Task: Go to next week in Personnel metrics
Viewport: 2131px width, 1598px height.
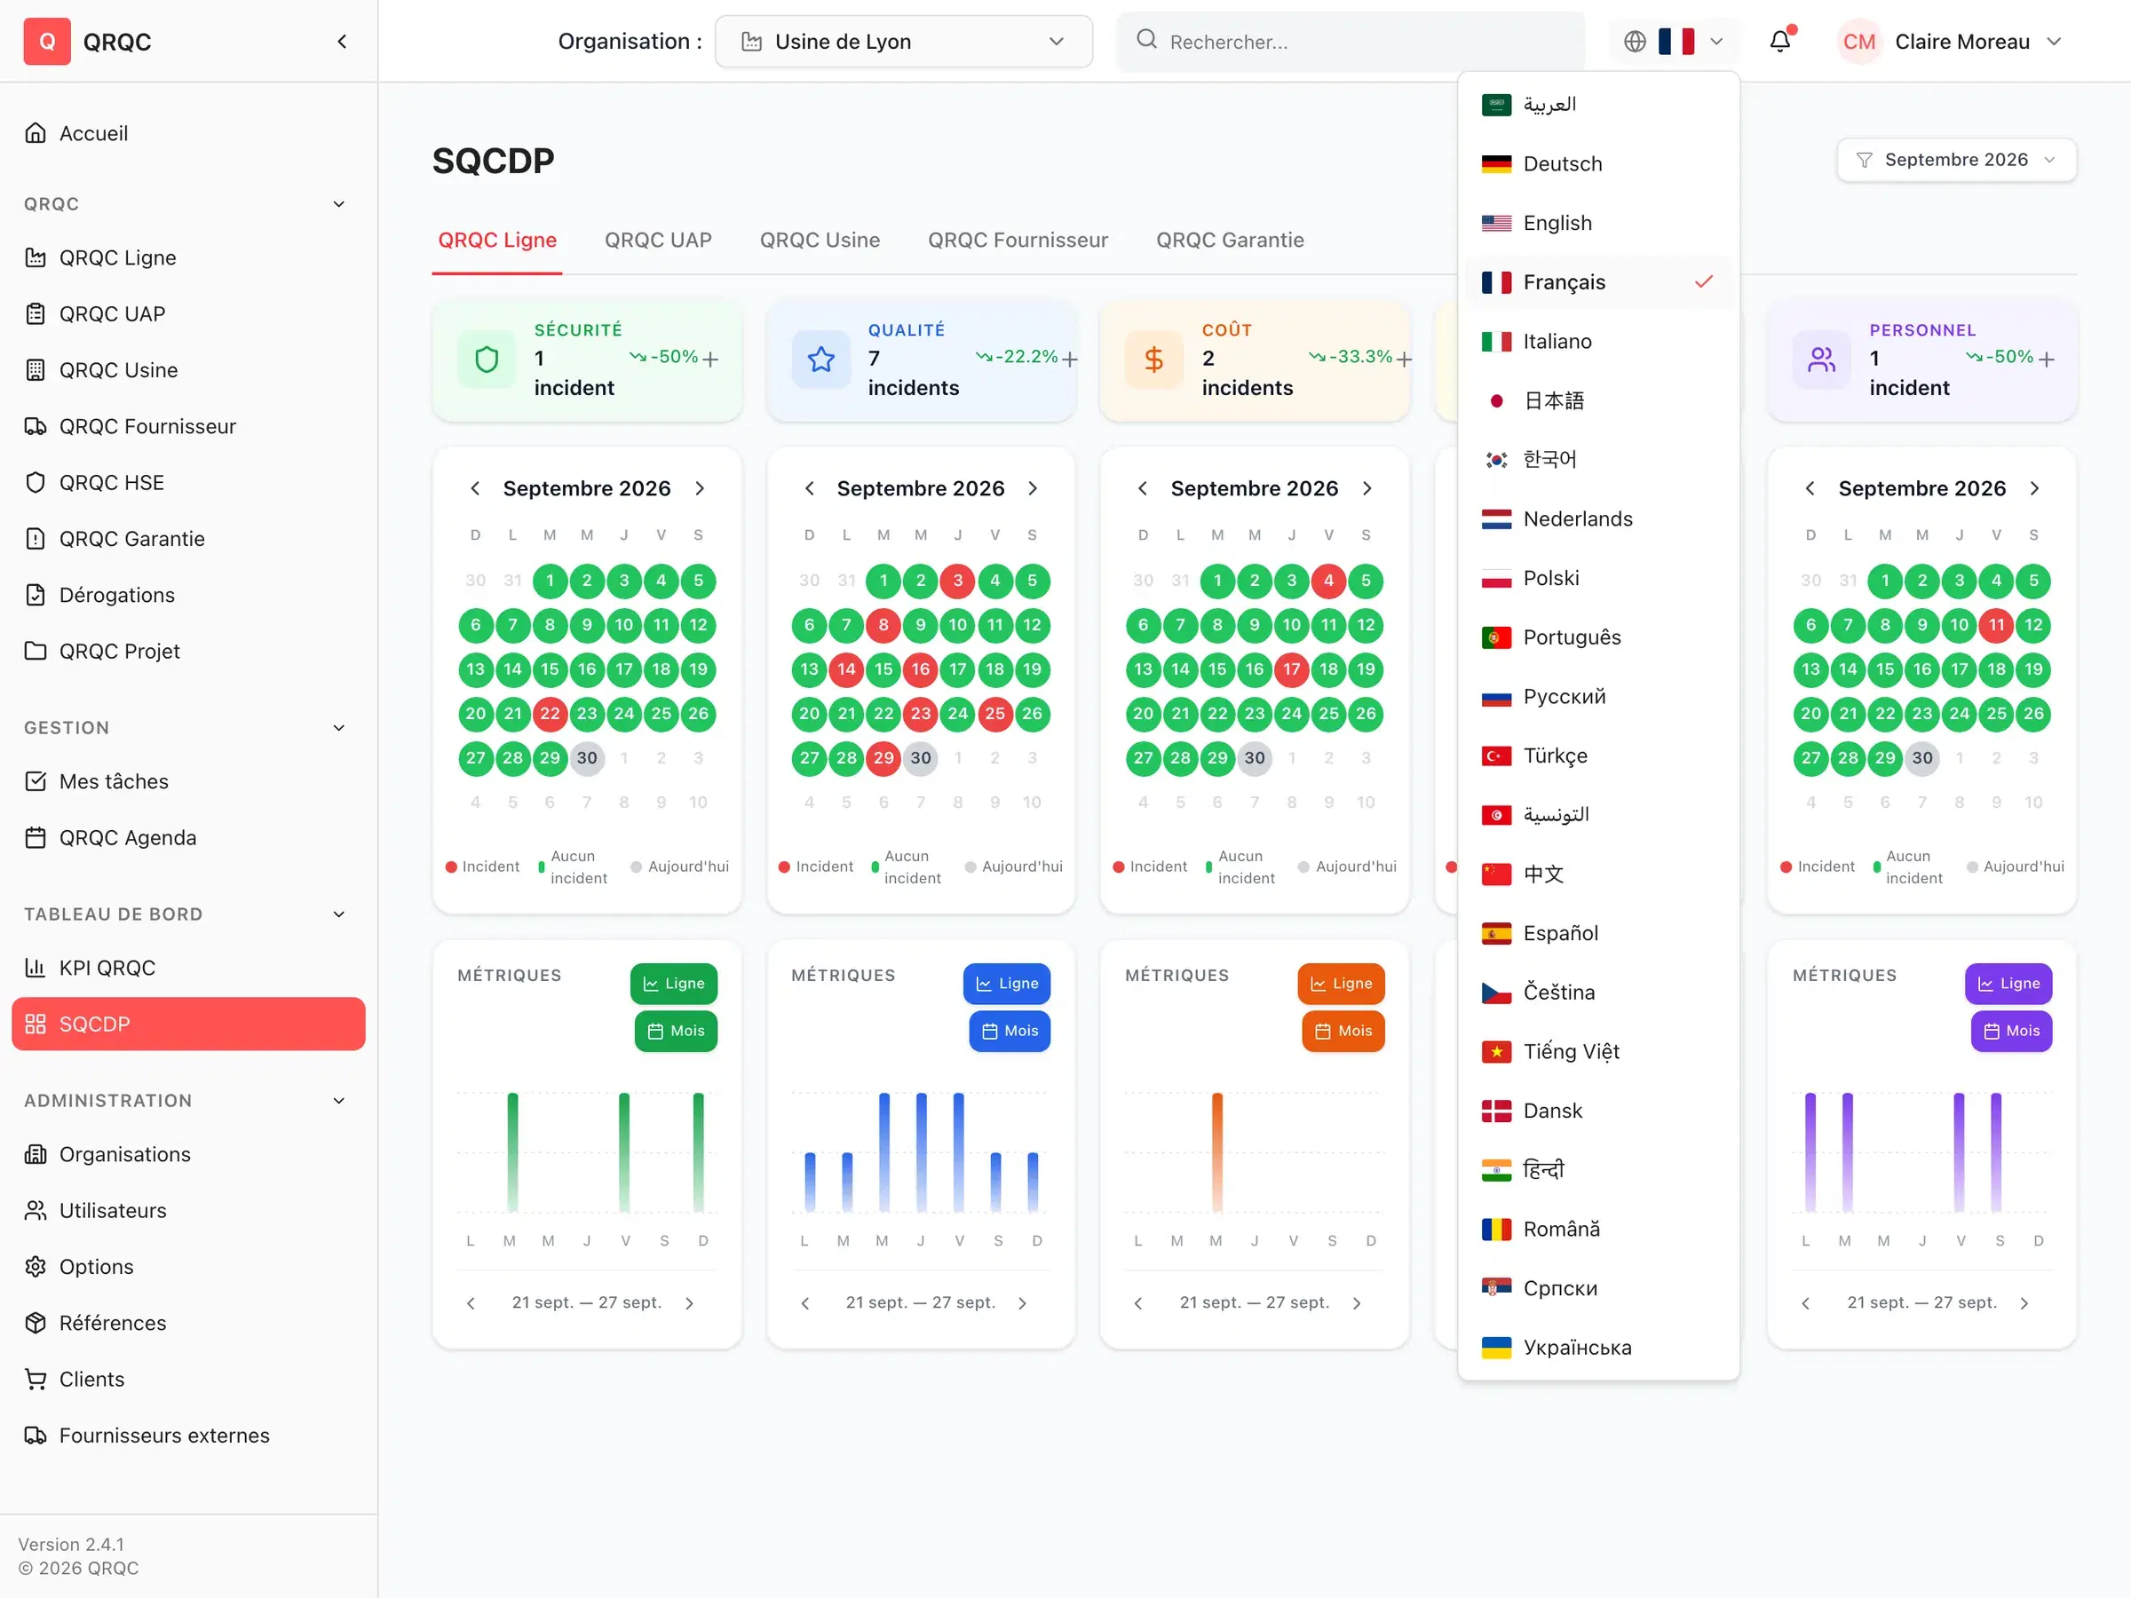Action: [2025, 1303]
